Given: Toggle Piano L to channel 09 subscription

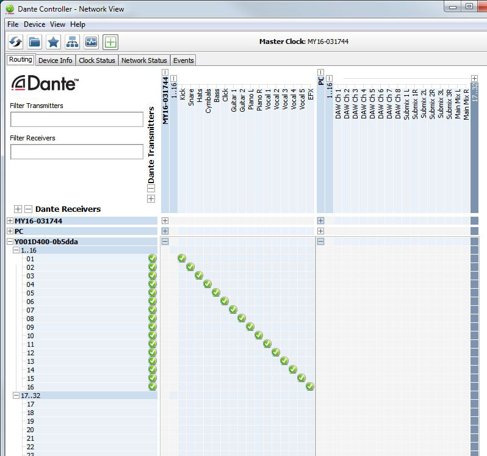Looking at the screenshot, I should pos(250,327).
